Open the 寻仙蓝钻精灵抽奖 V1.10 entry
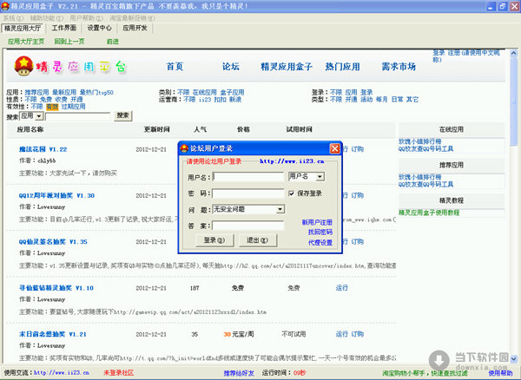 pos(56,288)
